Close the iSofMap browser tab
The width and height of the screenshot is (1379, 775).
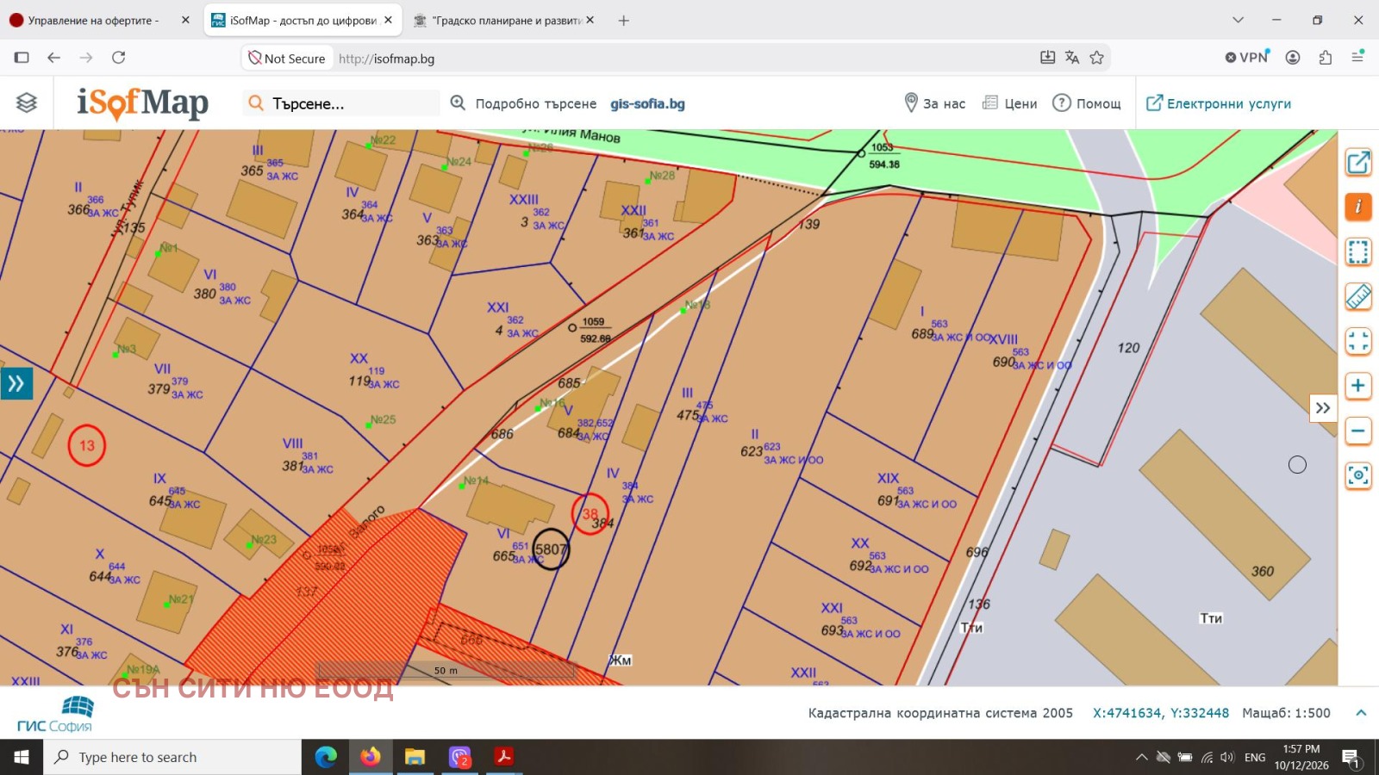(x=388, y=20)
